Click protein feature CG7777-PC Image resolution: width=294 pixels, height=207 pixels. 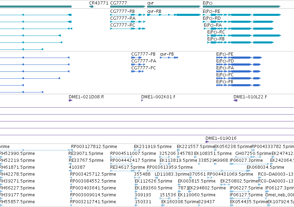tap(143, 68)
